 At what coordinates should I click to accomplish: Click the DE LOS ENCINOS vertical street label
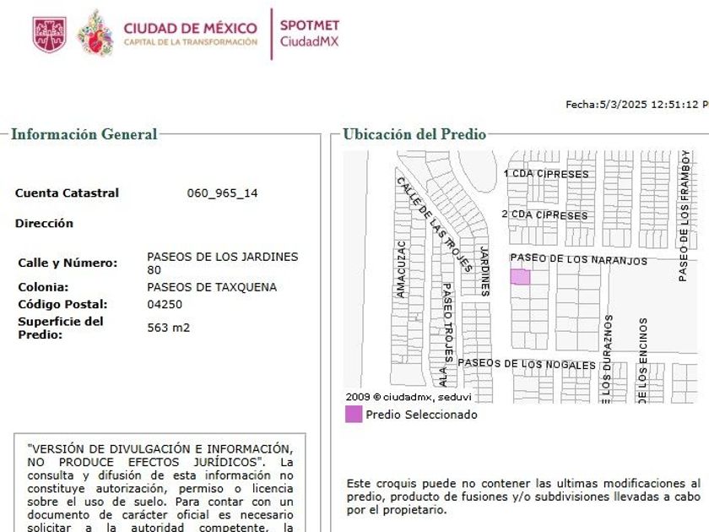642,360
